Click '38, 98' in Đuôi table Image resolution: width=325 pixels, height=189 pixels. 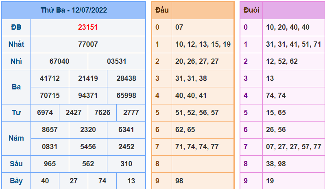click(276, 164)
